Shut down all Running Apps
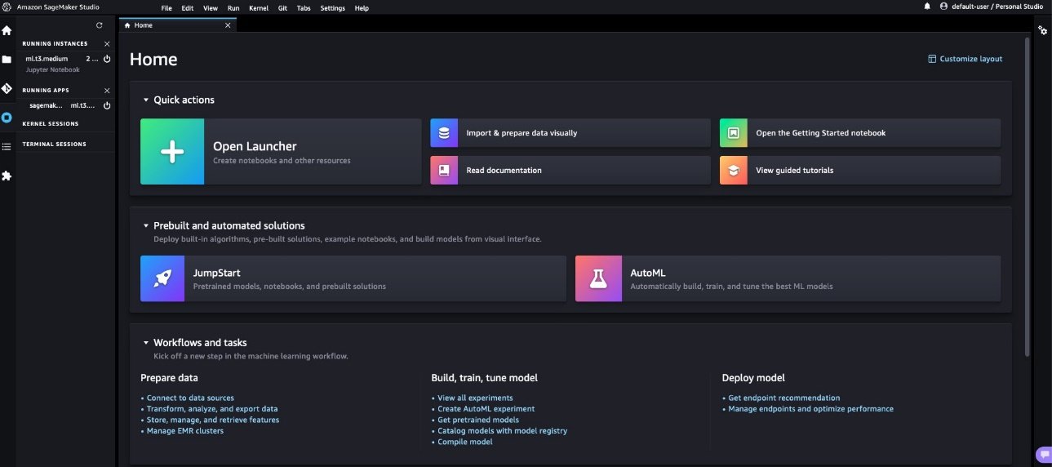 tap(107, 90)
